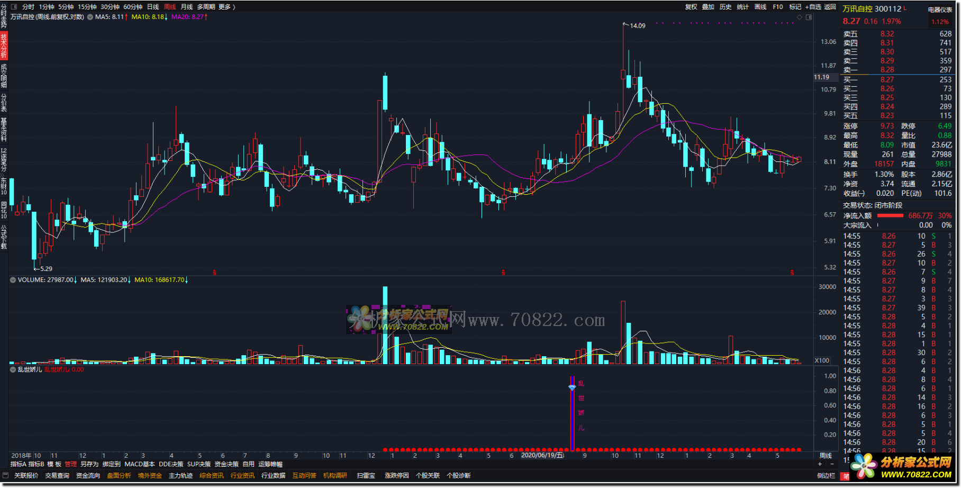Image resolution: width=962 pixels, height=488 pixels.
Task: Select 画线 drawing tool
Action: pyautogui.click(x=760, y=7)
